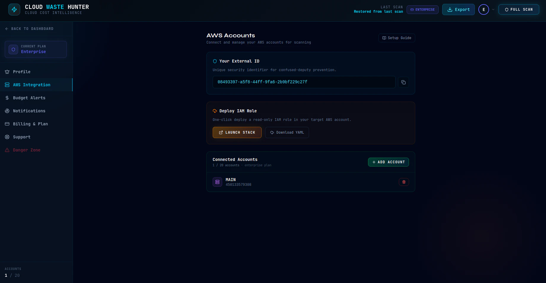546x283 pixels.
Task: Click the Danger Zone warning triangle icon
Action: [x=7, y=150]
